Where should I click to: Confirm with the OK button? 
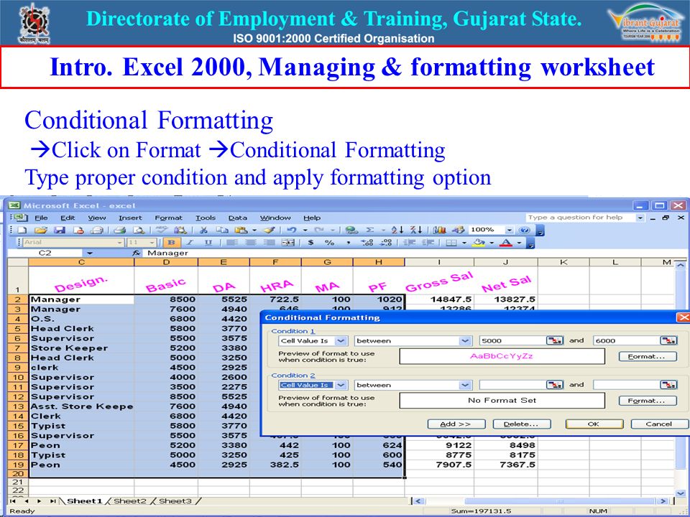[x=594, y=424]
